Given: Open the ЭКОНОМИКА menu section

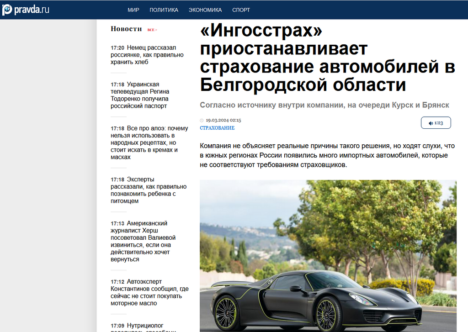Looking at the screenshot, I should (x=205, y=10).
